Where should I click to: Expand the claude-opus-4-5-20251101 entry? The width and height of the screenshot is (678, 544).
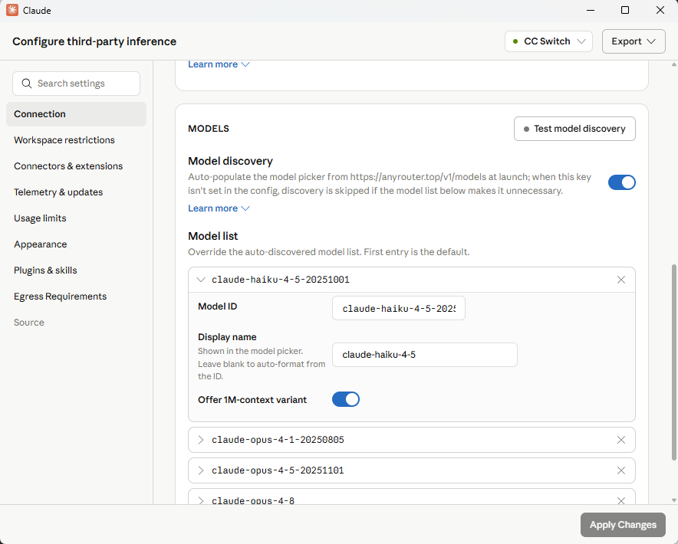pyautogui.click(x=201, y=470)
